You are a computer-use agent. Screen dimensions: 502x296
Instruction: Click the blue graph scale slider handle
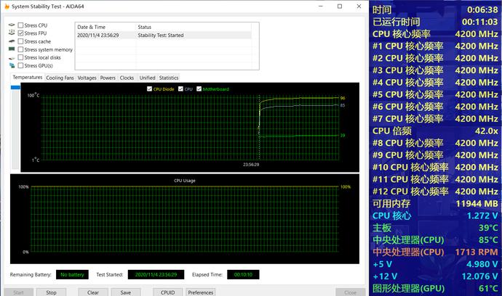[15, 87]
